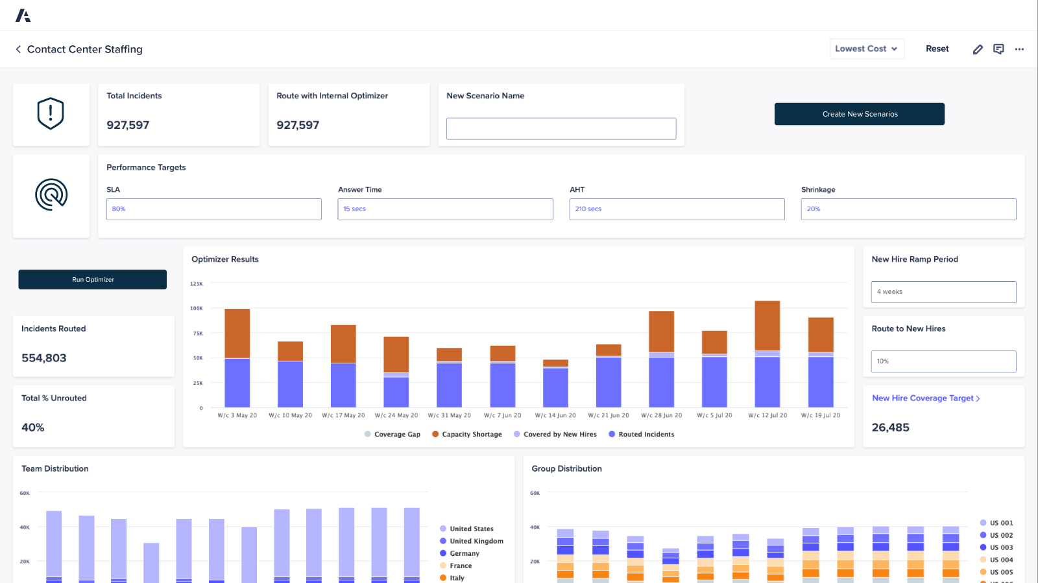Click the ellipsis more-options icon
Screen dimensions: 1038x583
pos(1019,49)
